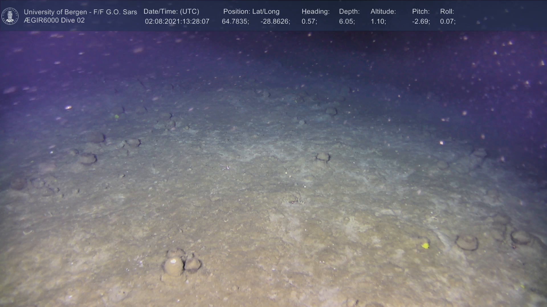Click the Pitch value -2.69

[x=421, y=22]
